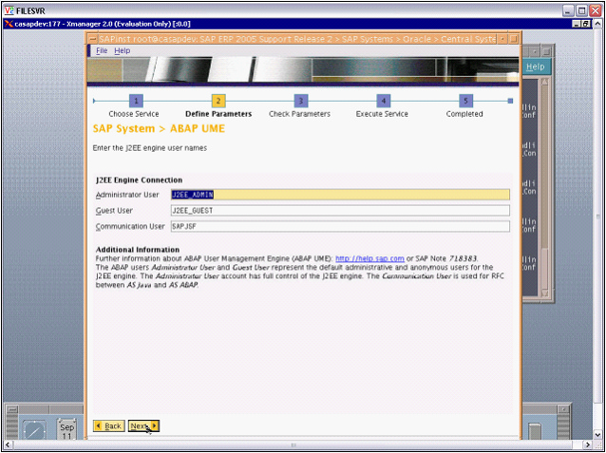This screenshot has width=606, height=453.
Task: Click the Help button in the background window
Action: tap(536, 67)
